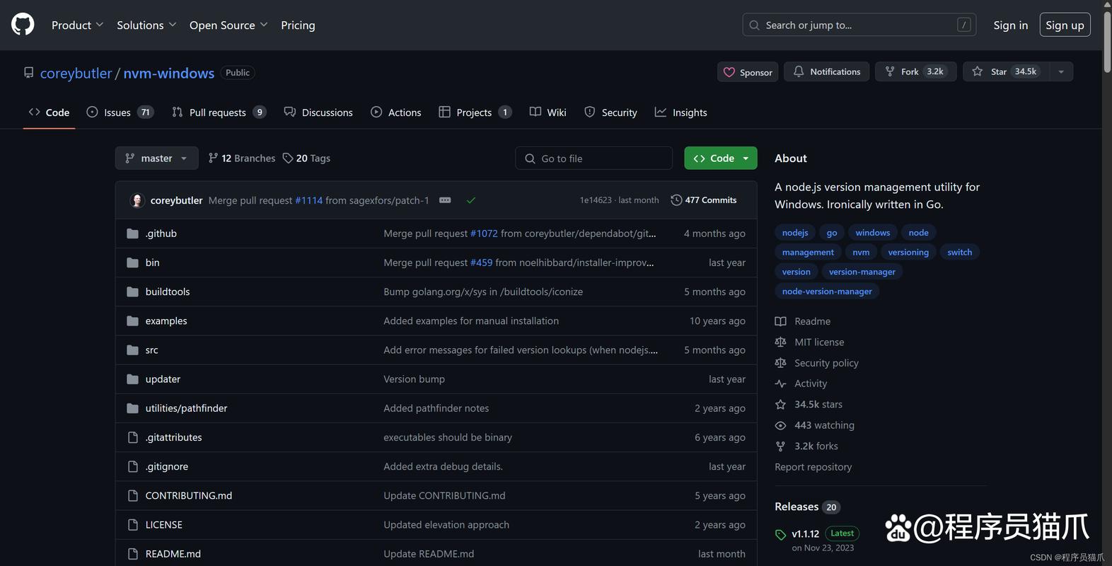Open the Pricing page

298,25
